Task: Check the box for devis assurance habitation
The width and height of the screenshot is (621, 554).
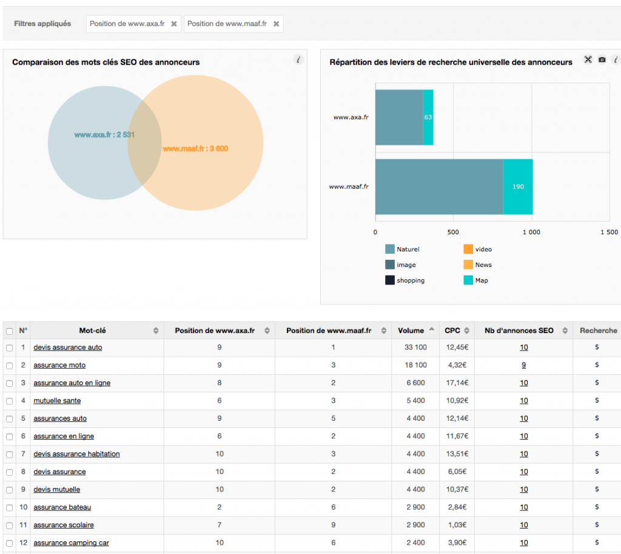Action: 10,455
